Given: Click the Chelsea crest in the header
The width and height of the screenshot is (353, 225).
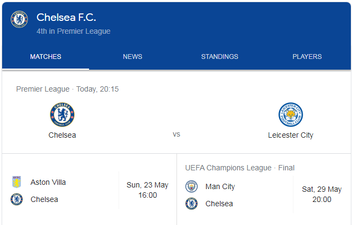Looking at the screenshot, I should [x=19, y=19].
